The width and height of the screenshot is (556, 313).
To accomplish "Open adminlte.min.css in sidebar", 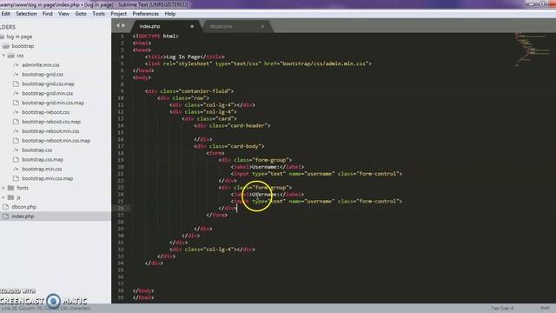I will [x=41, y=65].
